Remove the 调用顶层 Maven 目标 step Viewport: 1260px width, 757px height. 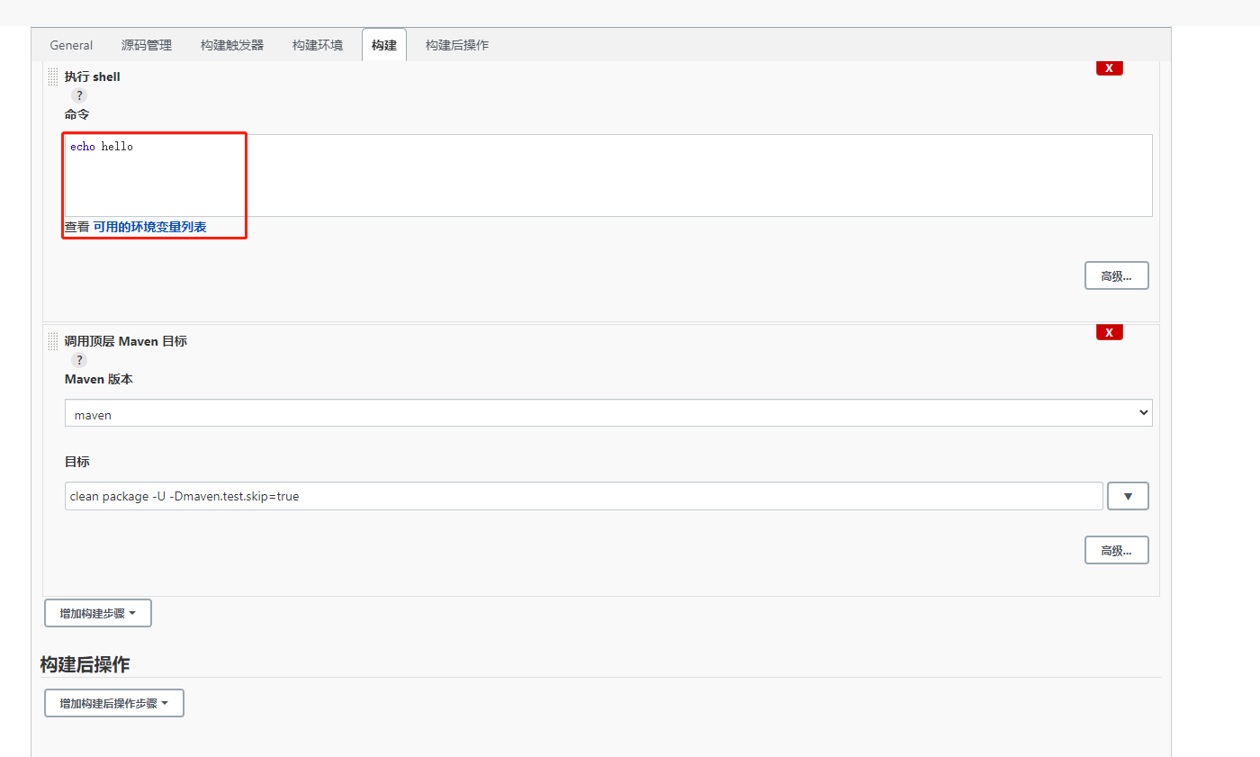[x=1109, y=332]
